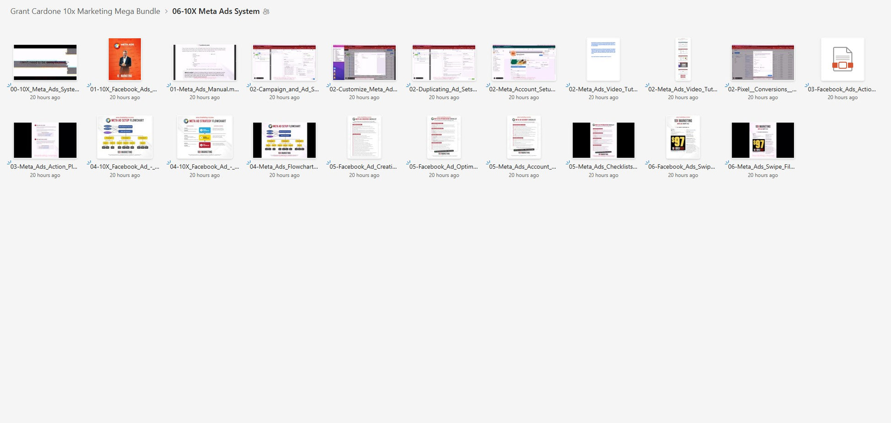Viewport: 891px width, 423px height.
Task: Click the 06-10X Meta Ads System title
Action: [x=216, y=11]
